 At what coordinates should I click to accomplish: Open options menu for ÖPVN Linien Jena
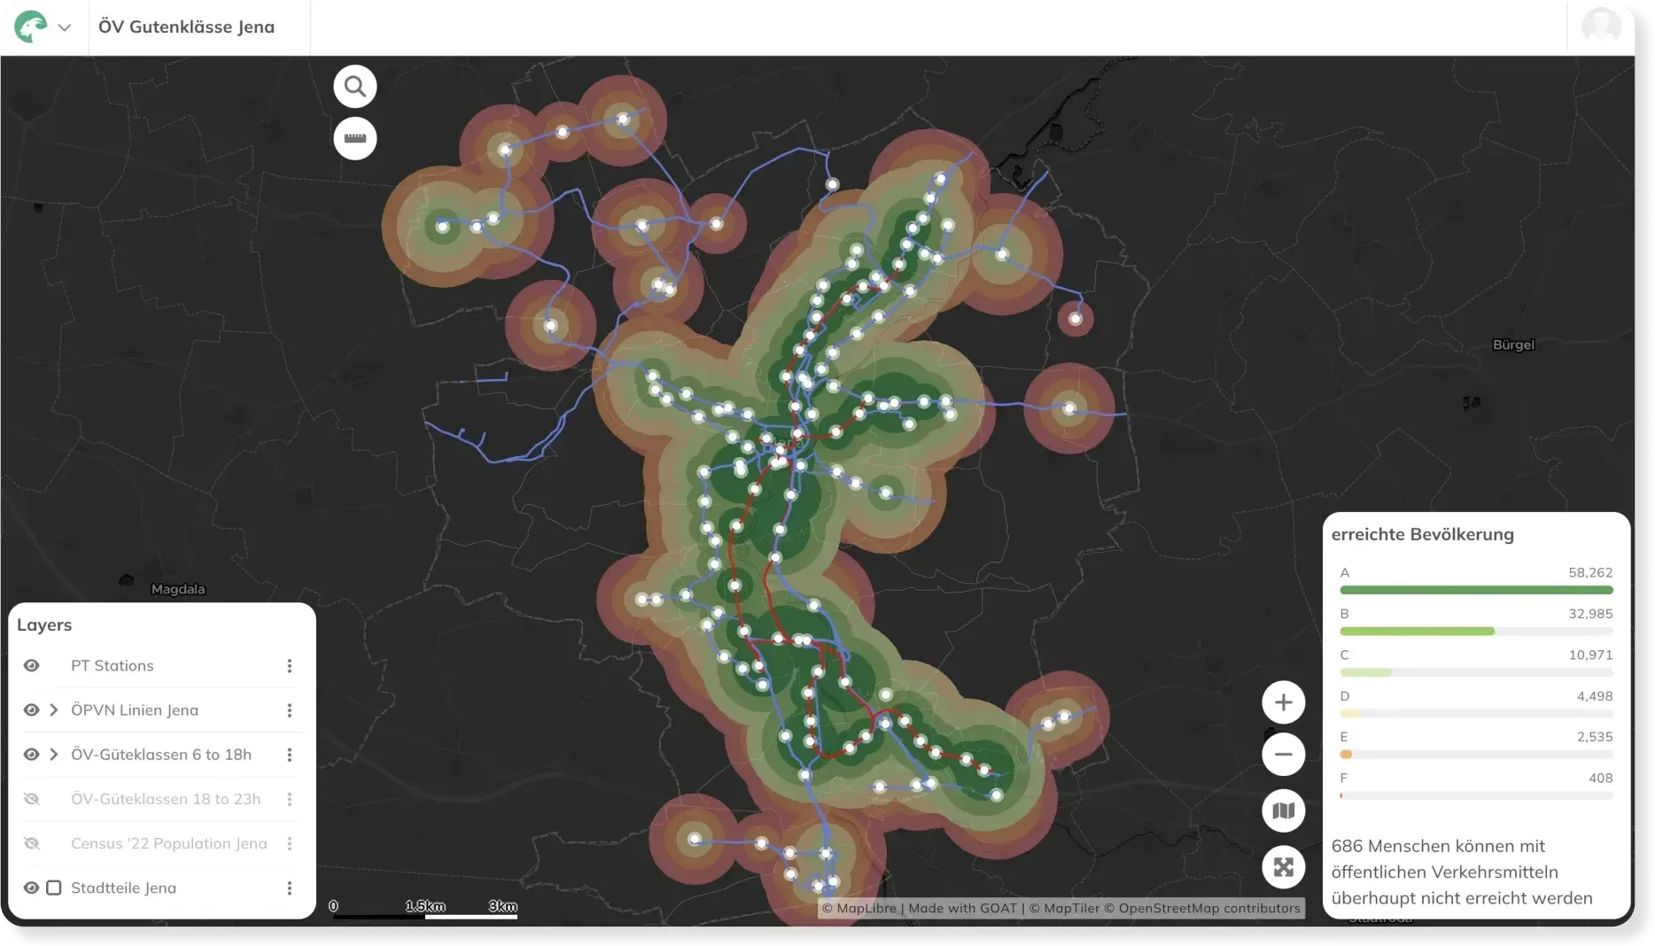(x=290, y=710)
